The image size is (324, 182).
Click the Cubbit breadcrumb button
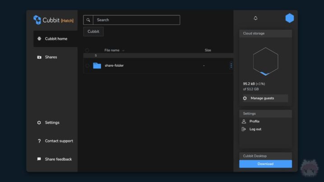[x=93, y=32]
